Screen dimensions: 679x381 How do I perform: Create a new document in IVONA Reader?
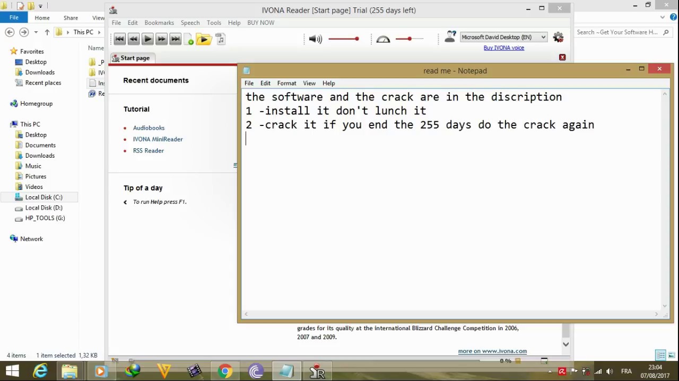tap(189, 39)
